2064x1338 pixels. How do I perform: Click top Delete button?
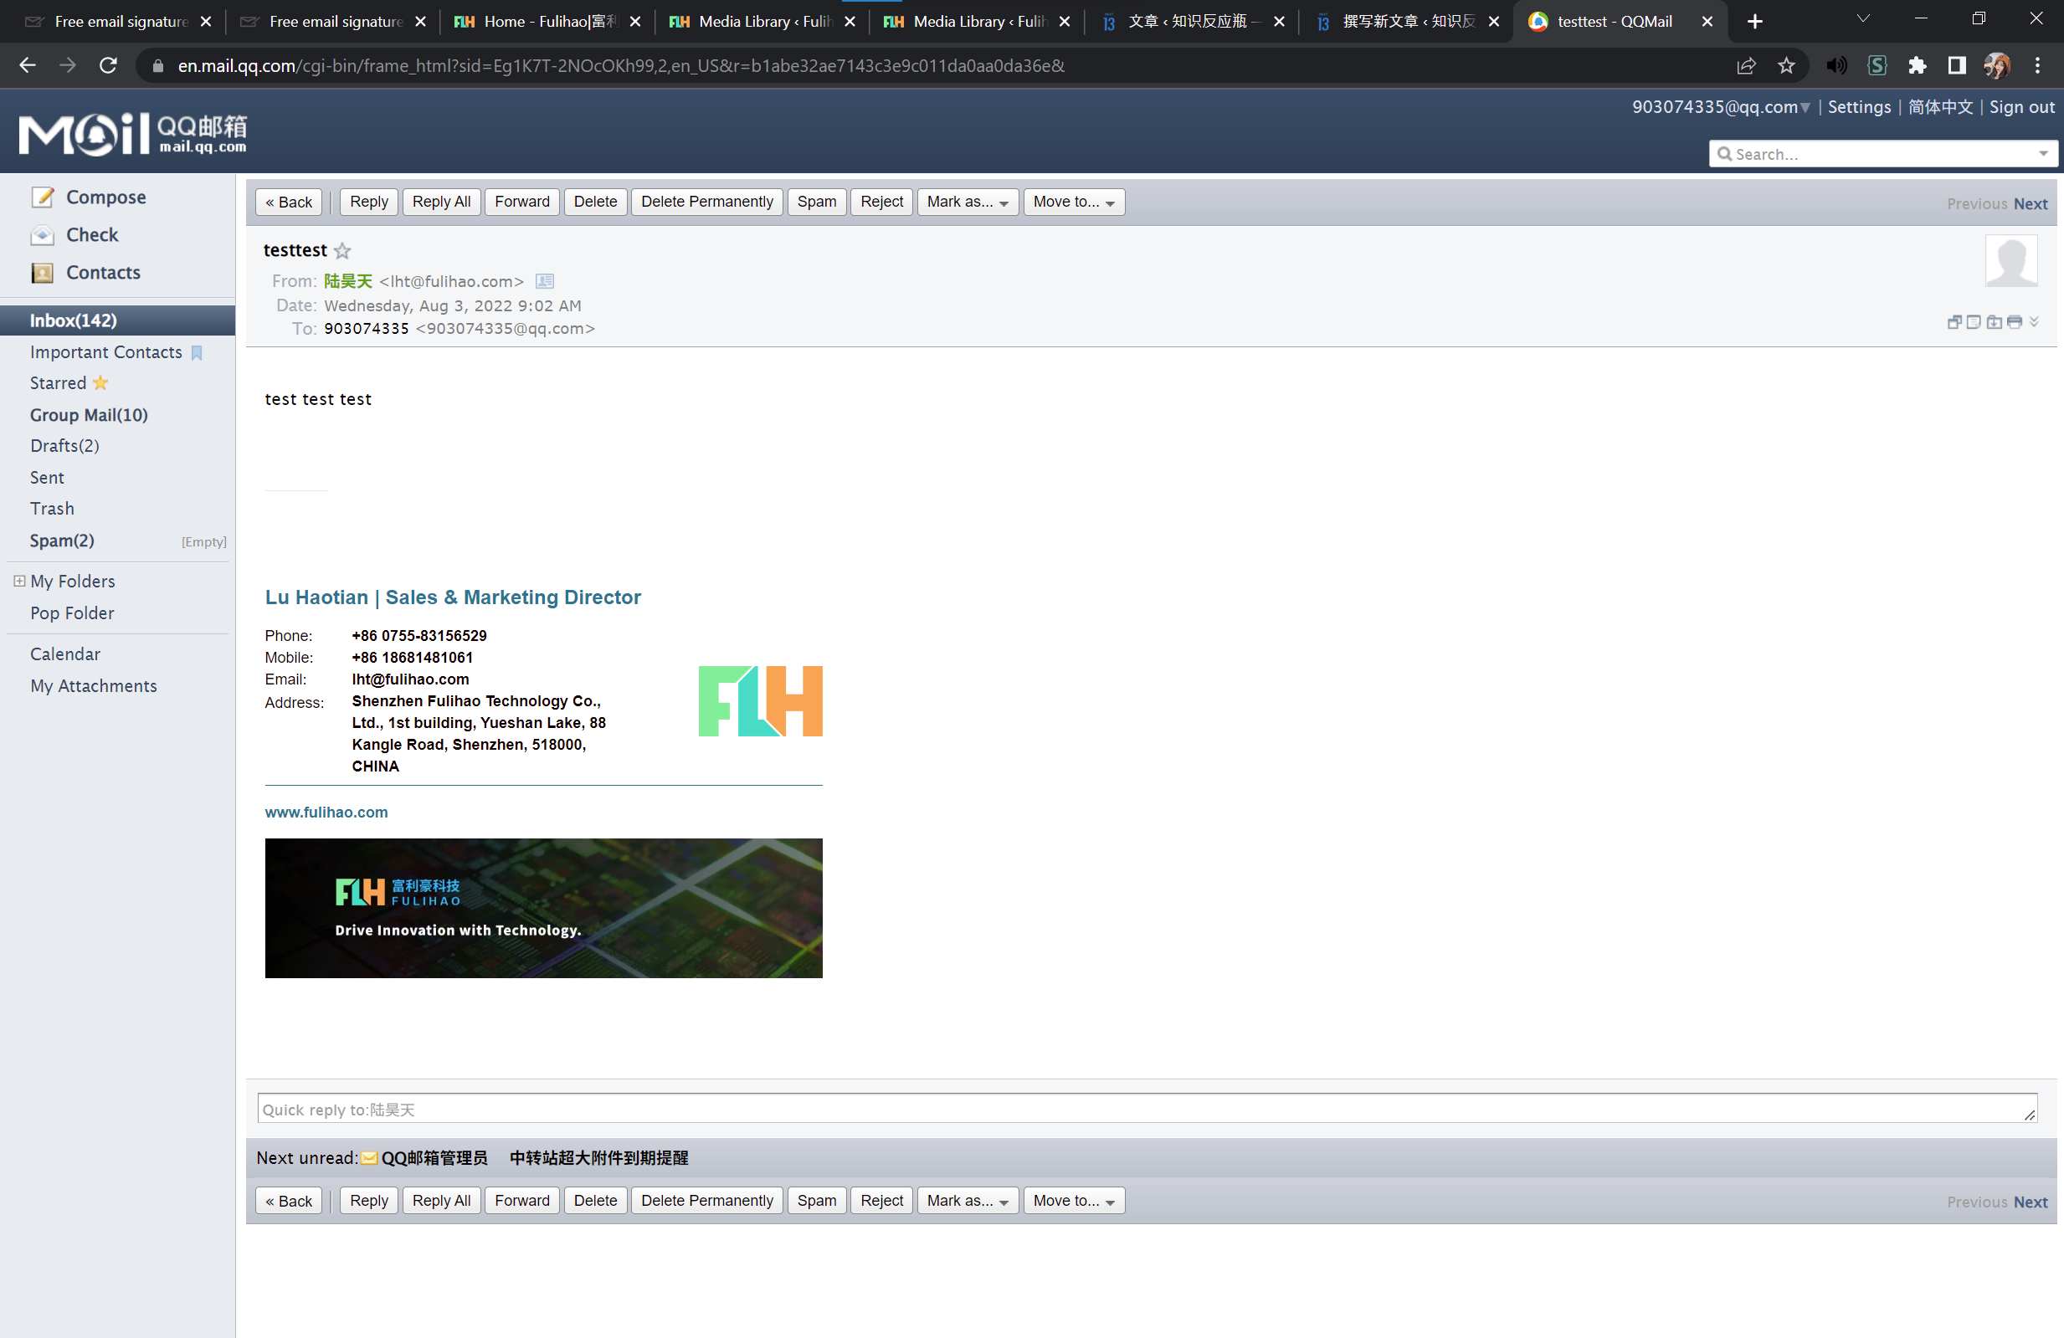coord(595,202)
